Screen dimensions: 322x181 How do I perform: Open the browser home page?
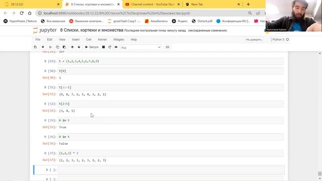(x=30, y=13)
